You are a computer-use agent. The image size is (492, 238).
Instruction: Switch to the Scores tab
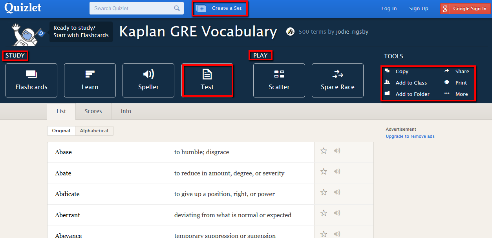click(x=93, y=112)
